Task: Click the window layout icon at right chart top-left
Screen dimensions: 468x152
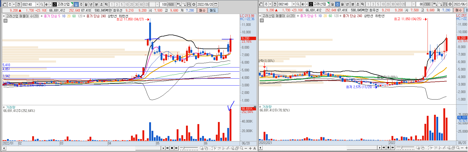Action: [261, 4]
